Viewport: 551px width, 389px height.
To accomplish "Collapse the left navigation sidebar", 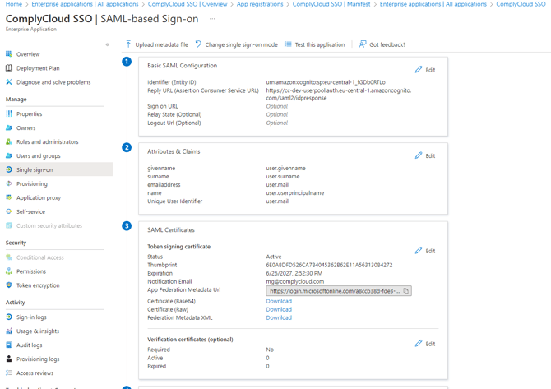I will click(x=107, y=44).
